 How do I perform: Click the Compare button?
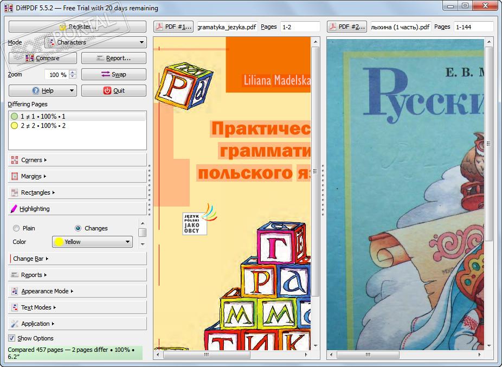click(x=42, y=58)
